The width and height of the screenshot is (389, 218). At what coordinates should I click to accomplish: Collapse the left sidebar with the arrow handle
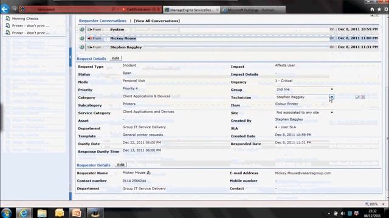(71, 57)
